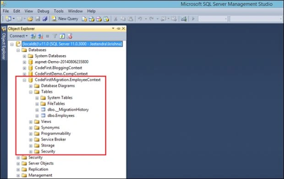Select the Replication folder
This screenshot has height=179, width=284.
tap(38, 169)
